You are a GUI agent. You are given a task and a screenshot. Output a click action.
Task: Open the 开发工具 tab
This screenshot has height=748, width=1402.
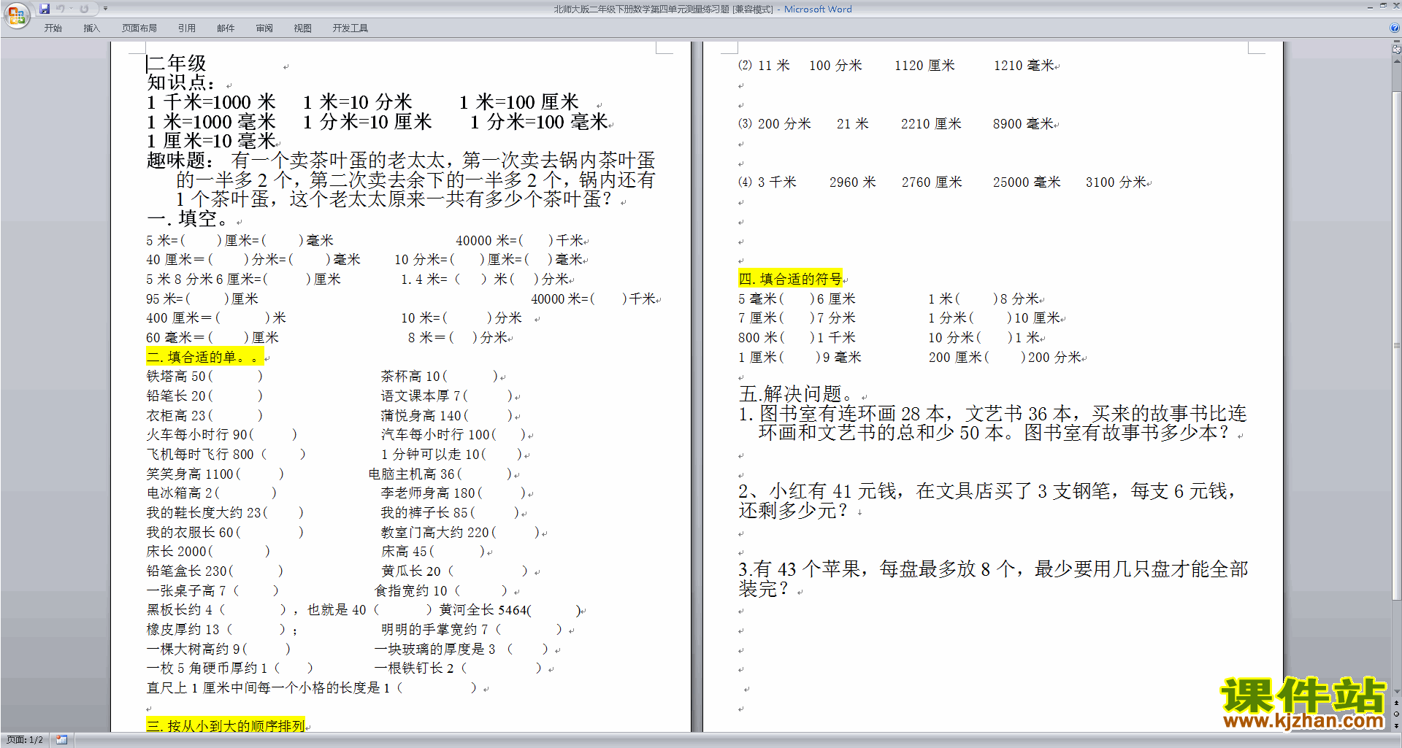tap(350, 28)
